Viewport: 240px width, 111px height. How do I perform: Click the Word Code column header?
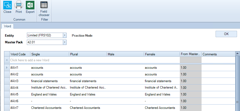pos(20,54)
